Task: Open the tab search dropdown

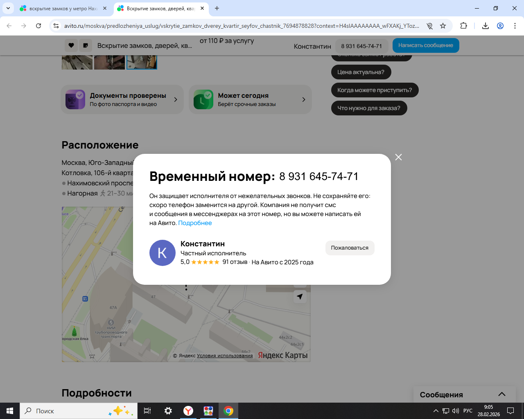Action: click(8, 8)
